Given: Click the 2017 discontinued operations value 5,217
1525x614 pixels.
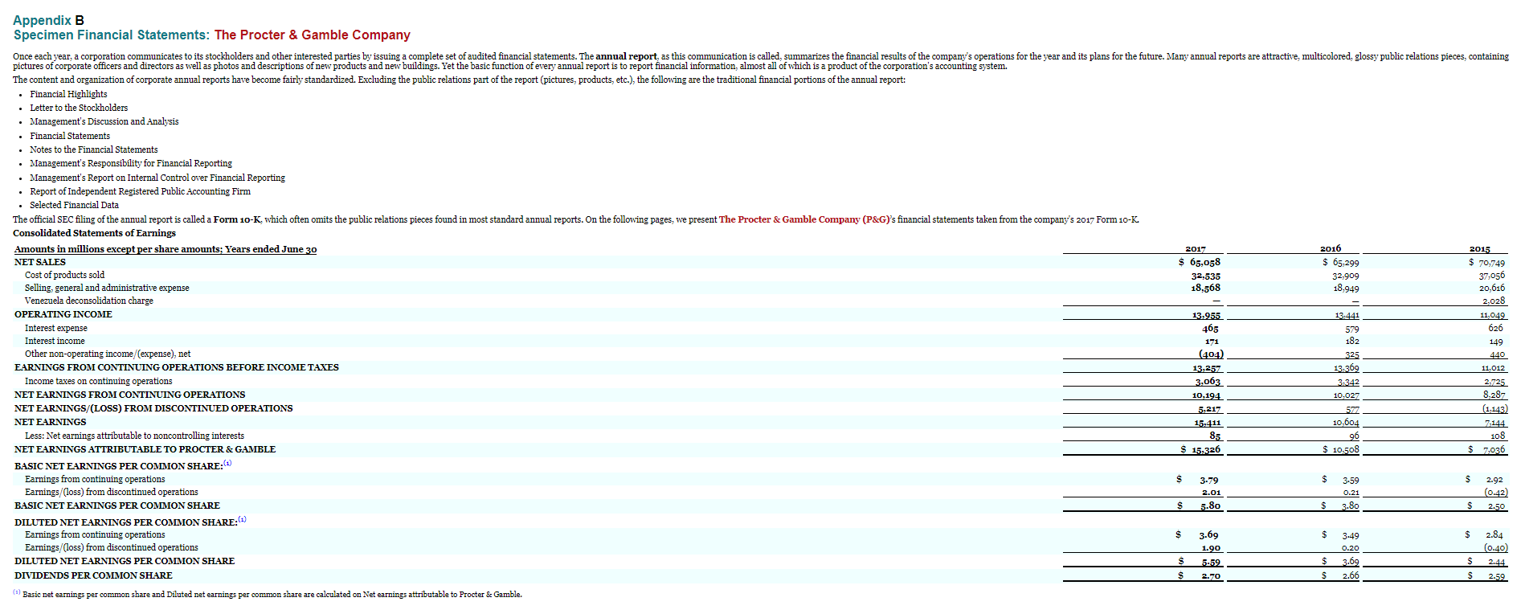Looking at the screenshot, I should 1209,408.
